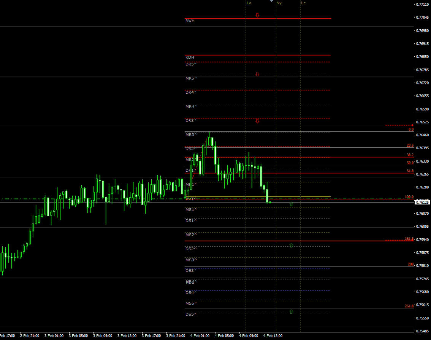Open the gray dropdown triangle at the top
Screen dimensions: 431x340
point(271,2)
